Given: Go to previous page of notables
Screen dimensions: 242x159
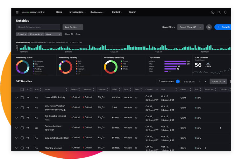Looking at the screenshot, I should click(200, 81).
